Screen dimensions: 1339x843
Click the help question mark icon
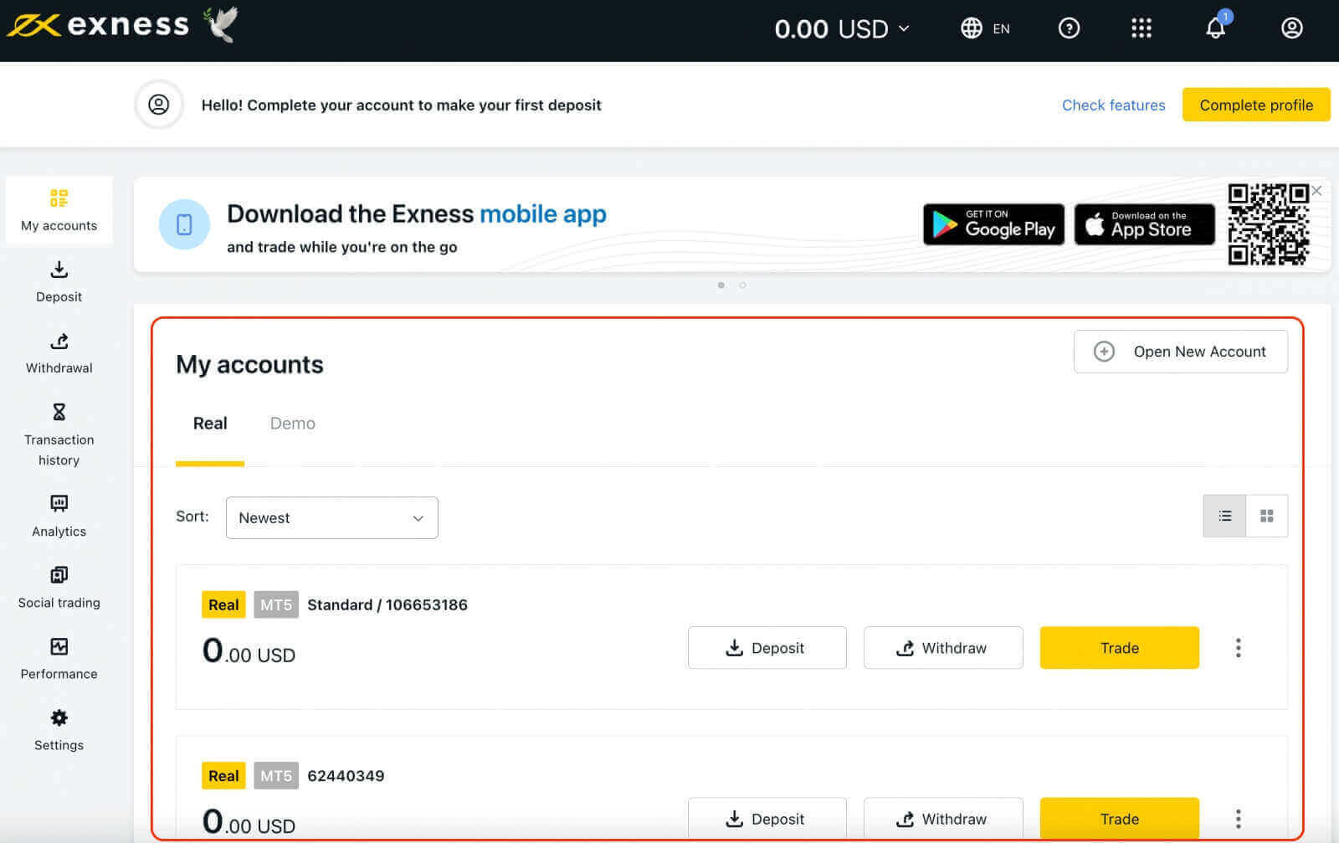[1069, 28]
